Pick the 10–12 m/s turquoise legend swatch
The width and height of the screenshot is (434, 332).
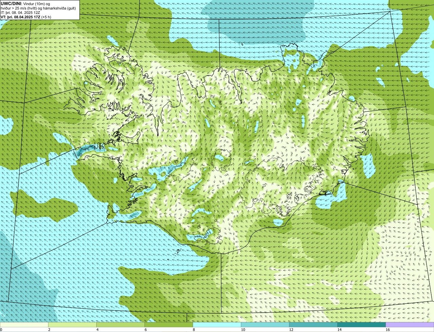tap(265, 325)
